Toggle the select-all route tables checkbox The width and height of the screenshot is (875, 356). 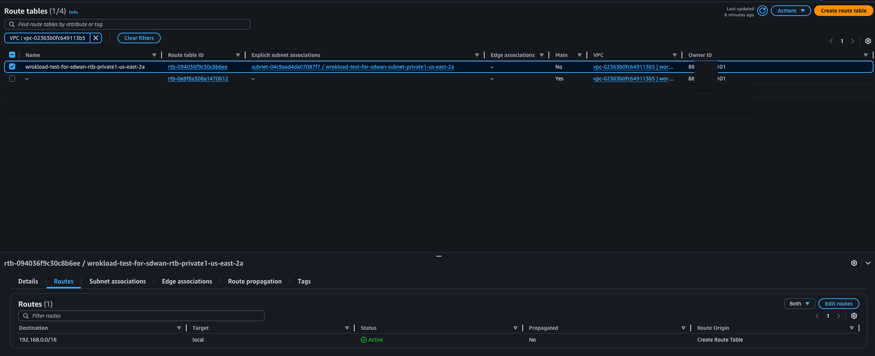click(x=12, y=55)
